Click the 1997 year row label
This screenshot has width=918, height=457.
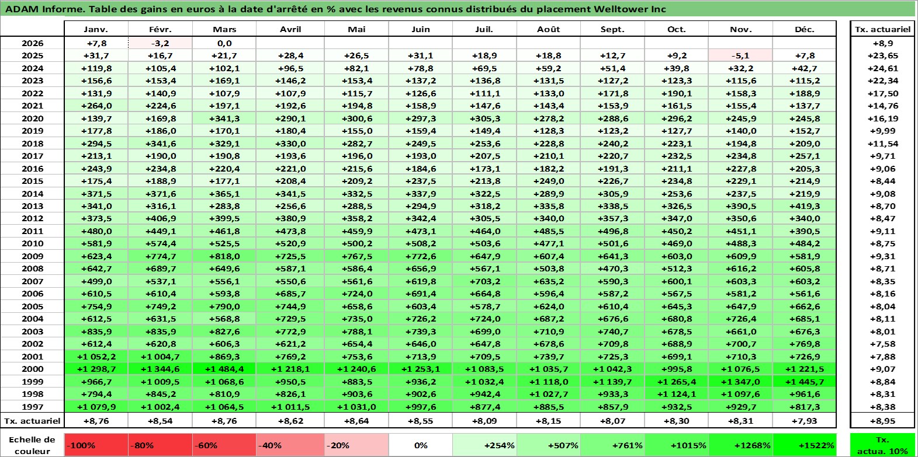tap(32, 407)
